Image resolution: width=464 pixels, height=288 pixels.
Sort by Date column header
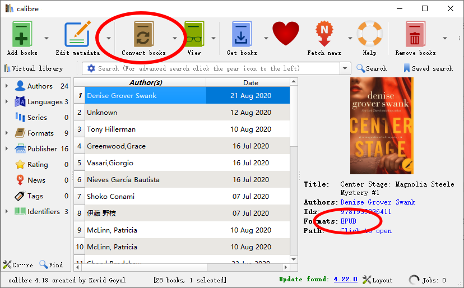(250, 82)
